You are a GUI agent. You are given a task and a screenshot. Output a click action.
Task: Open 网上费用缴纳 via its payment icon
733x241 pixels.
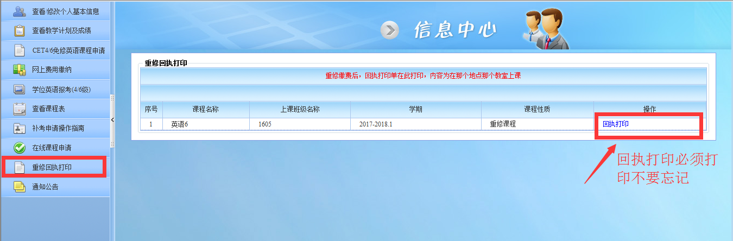(20, 69)
